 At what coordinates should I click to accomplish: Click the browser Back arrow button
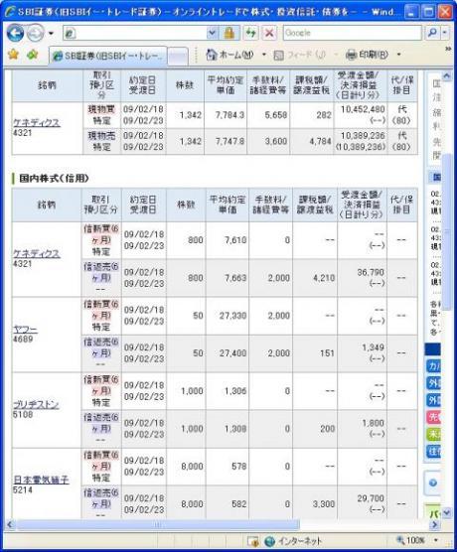click(x=16, y=33)
